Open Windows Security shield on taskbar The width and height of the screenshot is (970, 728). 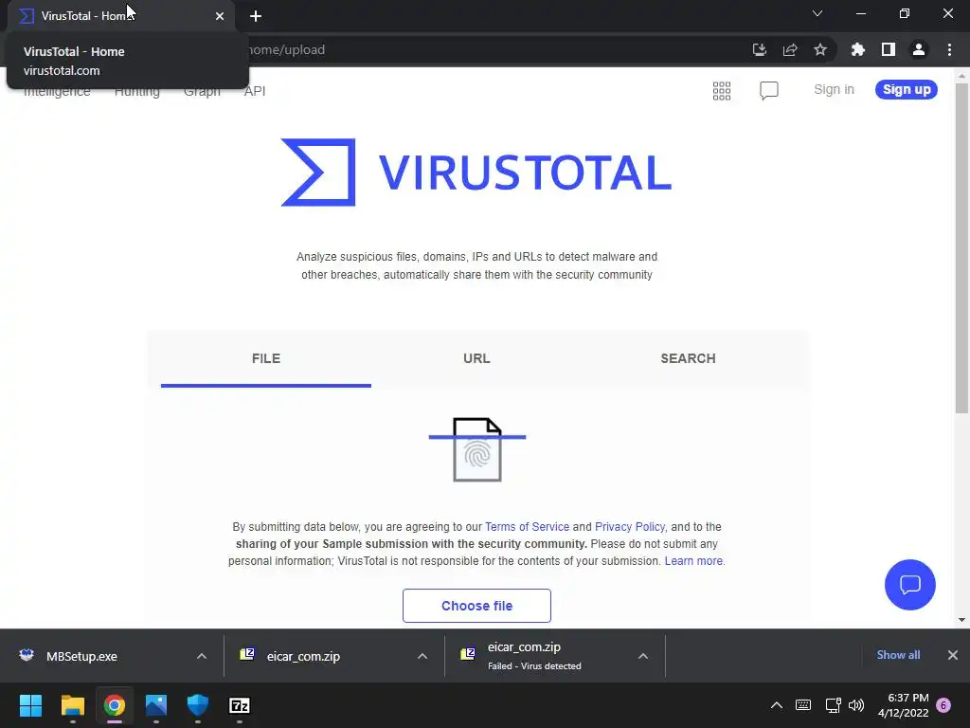198,705
